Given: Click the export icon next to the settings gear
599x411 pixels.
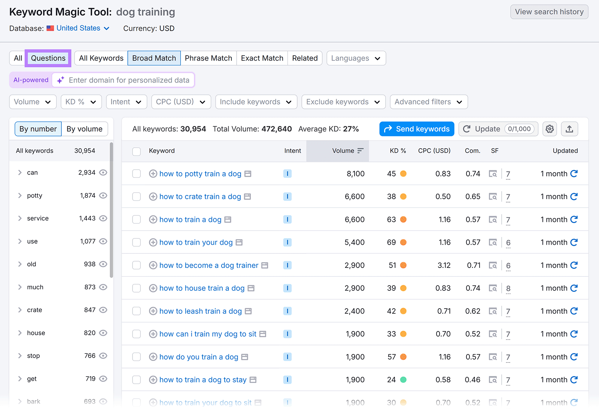Looking at the screenshot, I should coord(569,129).
